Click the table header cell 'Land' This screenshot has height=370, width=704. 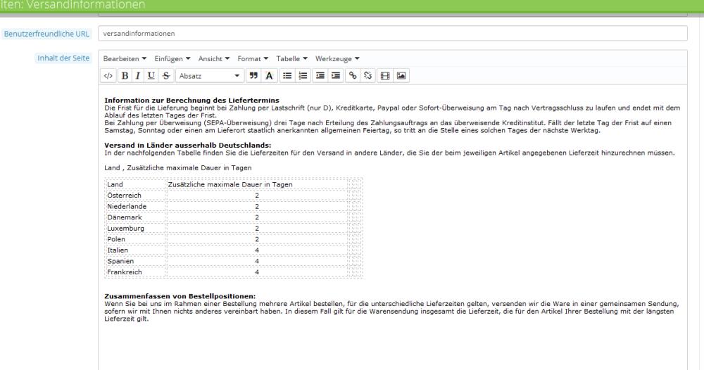[x=136, y=184]
